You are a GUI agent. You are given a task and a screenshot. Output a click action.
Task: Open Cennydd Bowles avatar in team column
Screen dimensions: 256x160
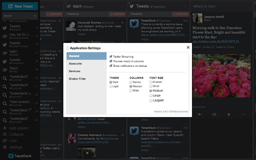71,26
